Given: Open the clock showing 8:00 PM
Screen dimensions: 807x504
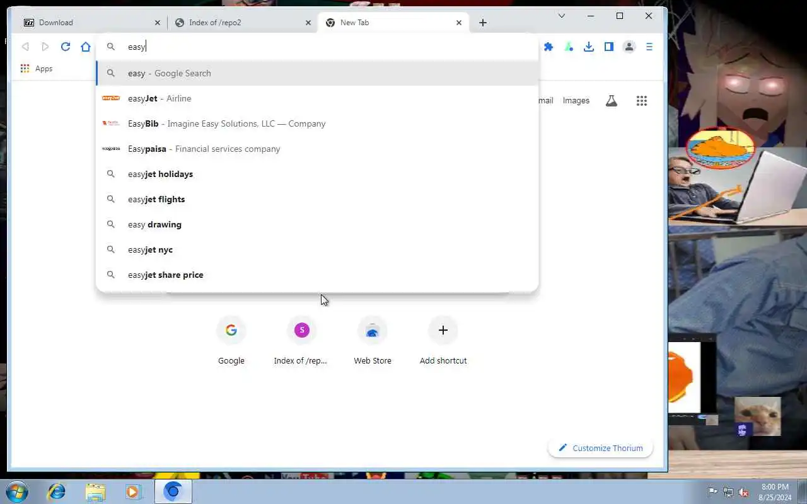Looking at the screenshot, I should (x=775, y=492).
